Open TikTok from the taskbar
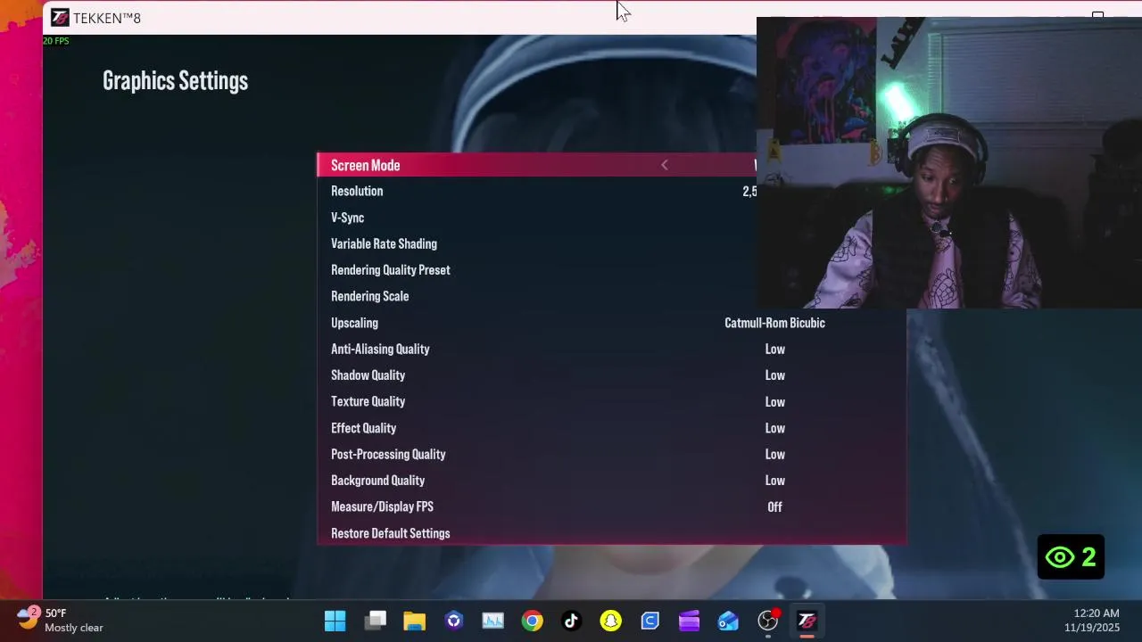Image resolution: width=1142 pixels, height=642 pixels. (572, 621)
